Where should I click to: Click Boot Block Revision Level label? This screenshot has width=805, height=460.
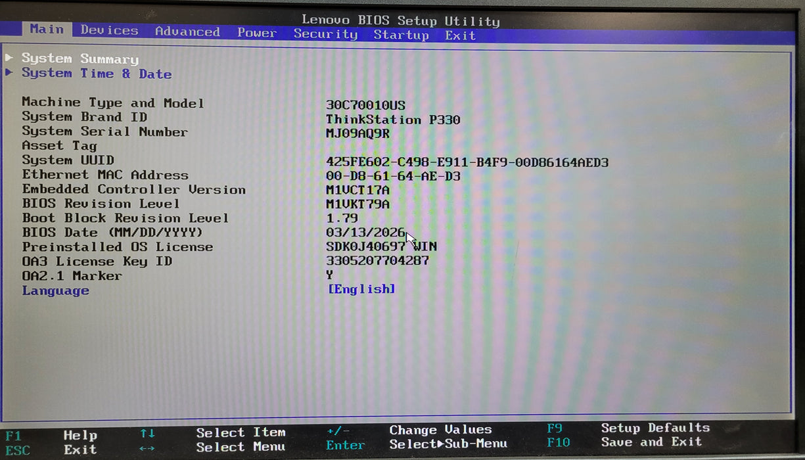click(x=126, y=218)
